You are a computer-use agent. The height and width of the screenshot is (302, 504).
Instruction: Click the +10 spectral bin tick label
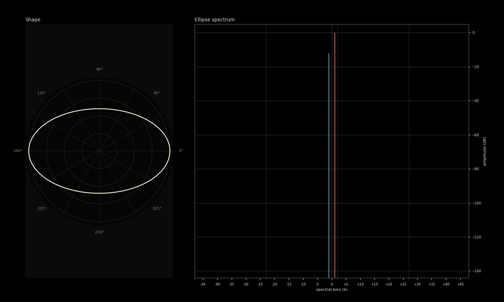(360, 285)
